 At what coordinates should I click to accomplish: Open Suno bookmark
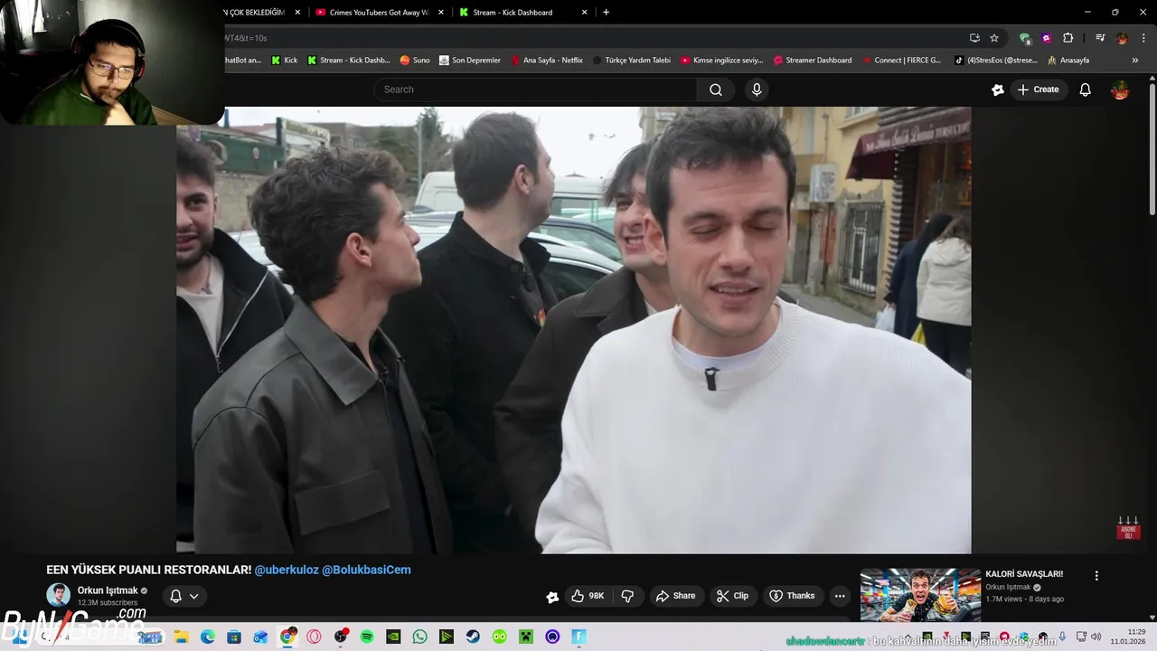point(415,61)
